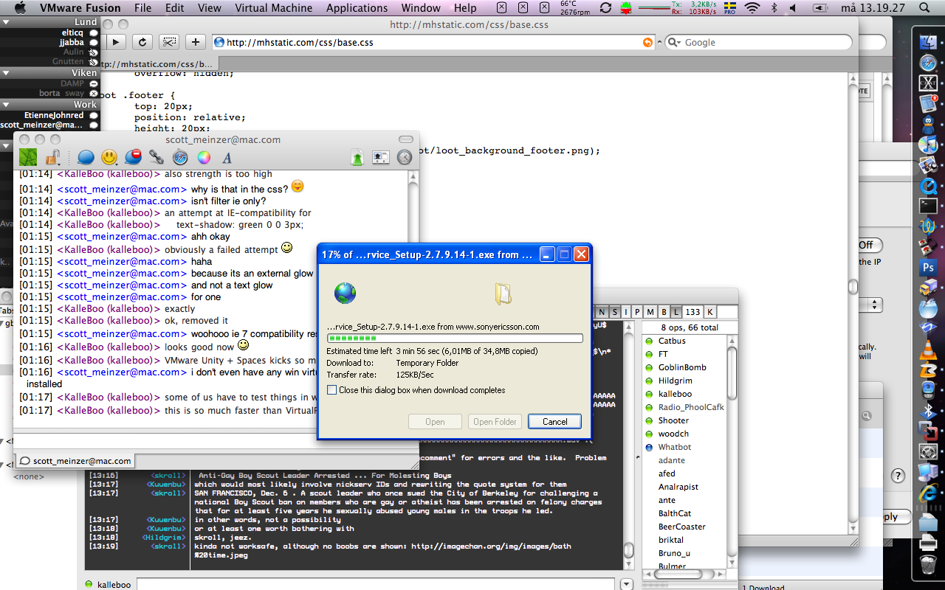Screen dimensions: 945x590
Task: Open Internet Explorer icon in the Dock
Action: click(928, 492)
